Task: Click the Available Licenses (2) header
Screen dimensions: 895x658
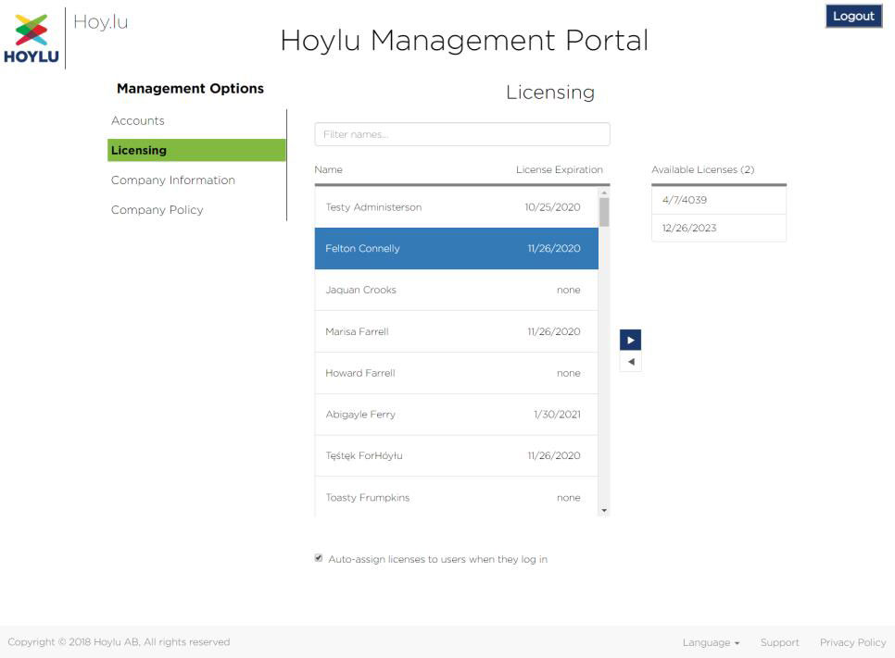Action: (702, 169)
